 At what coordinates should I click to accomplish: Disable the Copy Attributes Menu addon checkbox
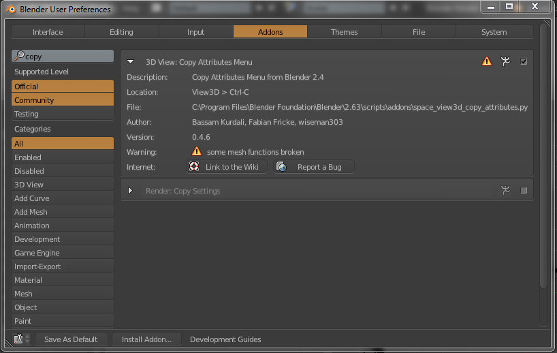(524, 61)
